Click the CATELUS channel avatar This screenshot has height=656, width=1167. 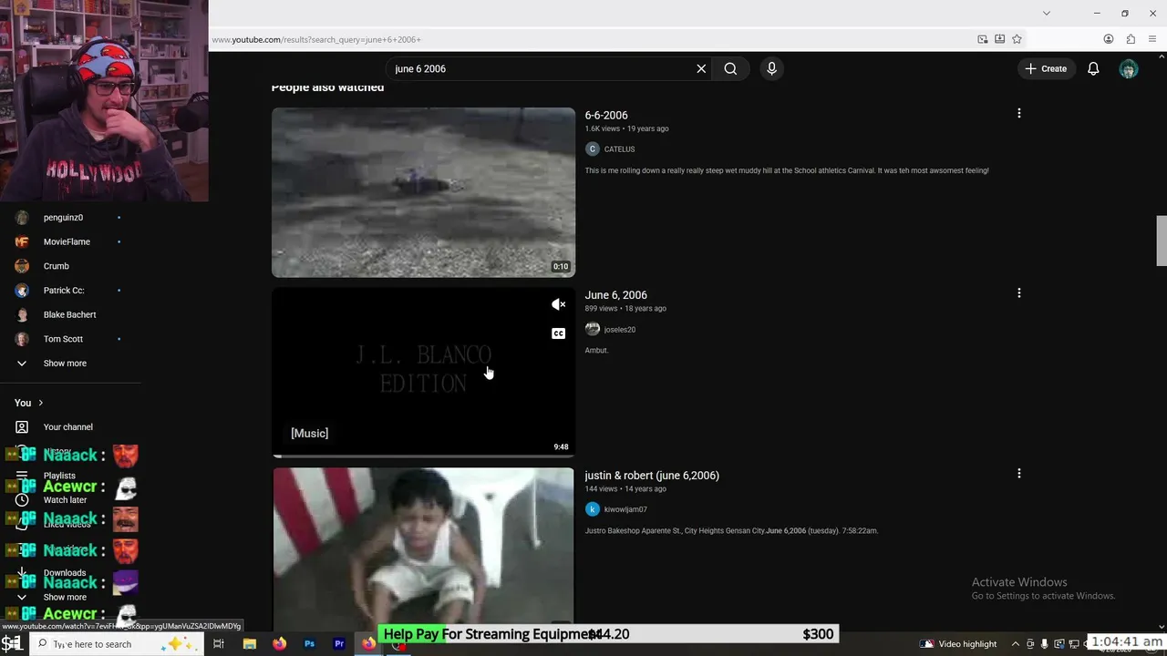point(593,149)
